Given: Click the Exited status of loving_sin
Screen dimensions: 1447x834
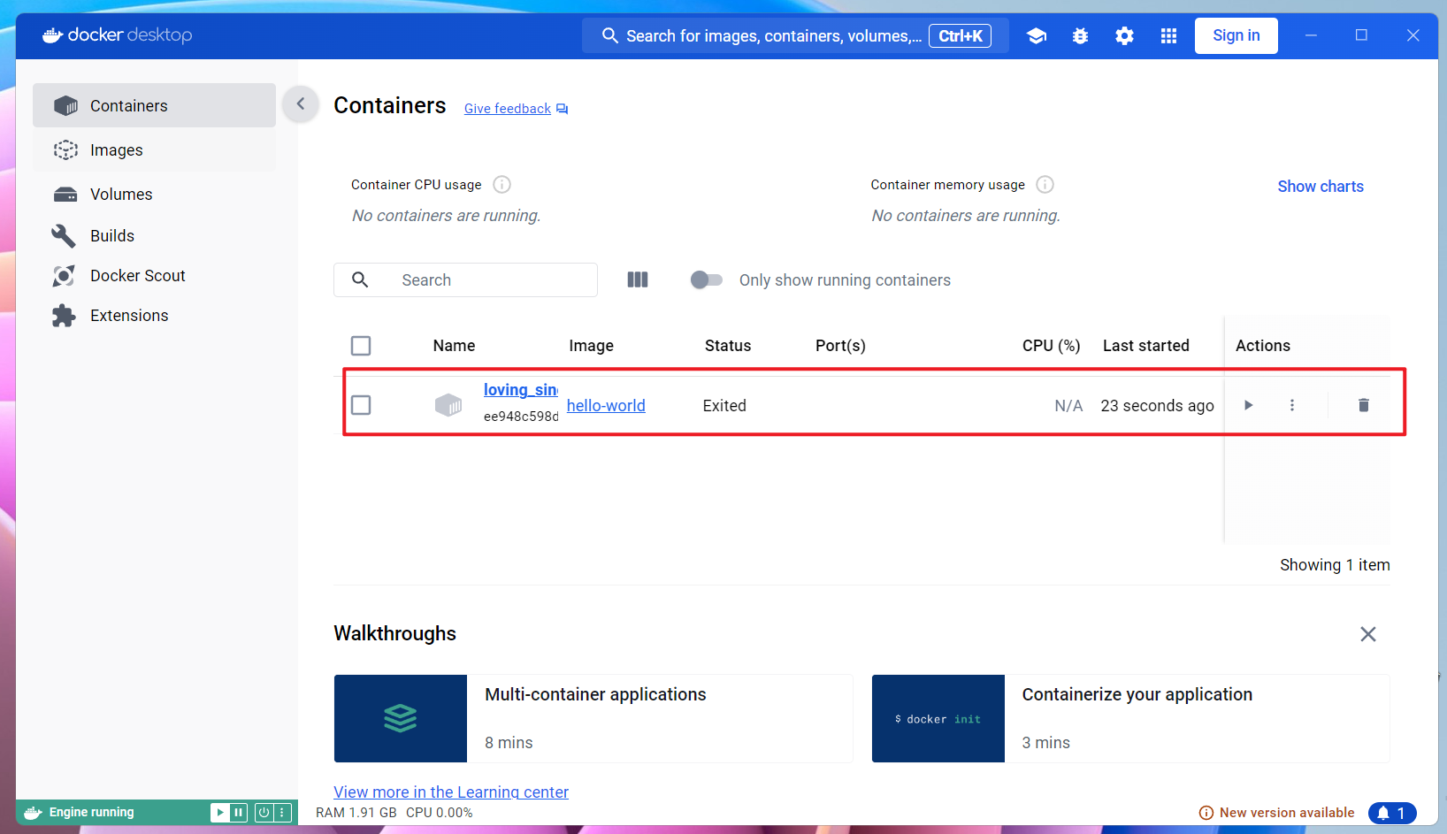Looking at the screenshot, I should [724, 405].
